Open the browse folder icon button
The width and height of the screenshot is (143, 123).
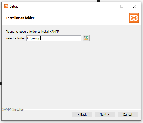pos(86,38)
